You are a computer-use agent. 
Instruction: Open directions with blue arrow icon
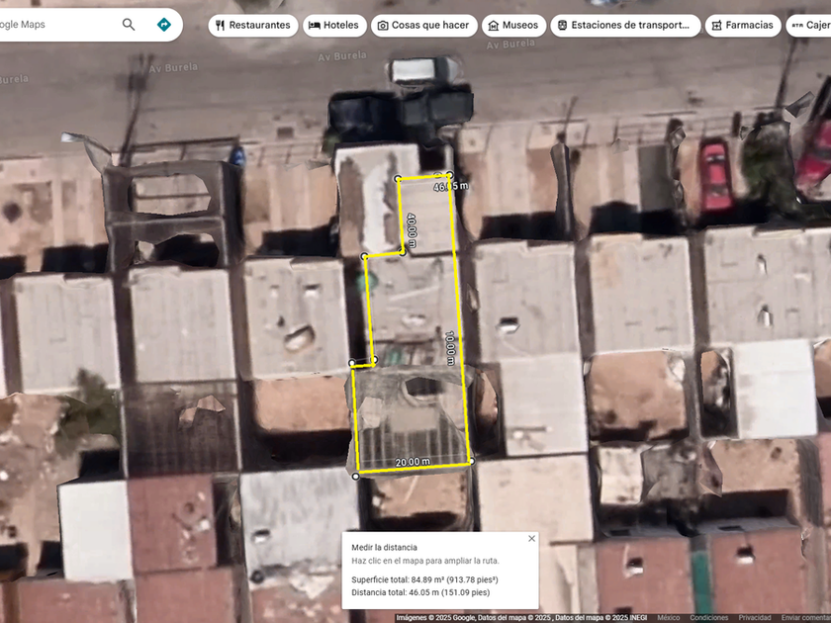click(164, 25)
